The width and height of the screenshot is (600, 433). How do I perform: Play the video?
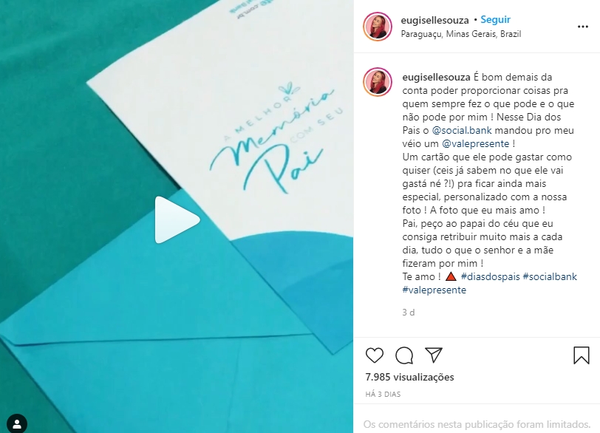[x=177, y=219]
